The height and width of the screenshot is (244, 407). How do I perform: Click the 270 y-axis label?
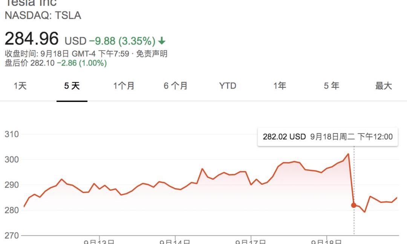[x=12, y=235]
